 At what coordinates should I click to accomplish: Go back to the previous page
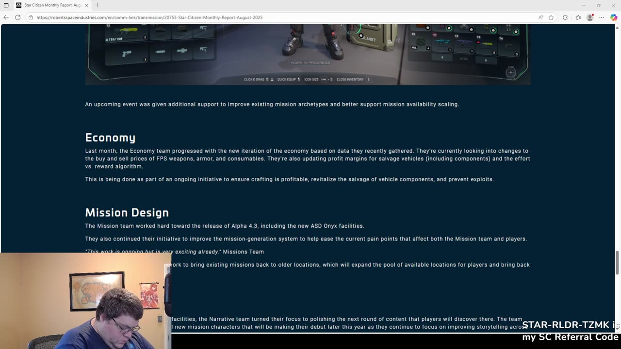point(6,17)
